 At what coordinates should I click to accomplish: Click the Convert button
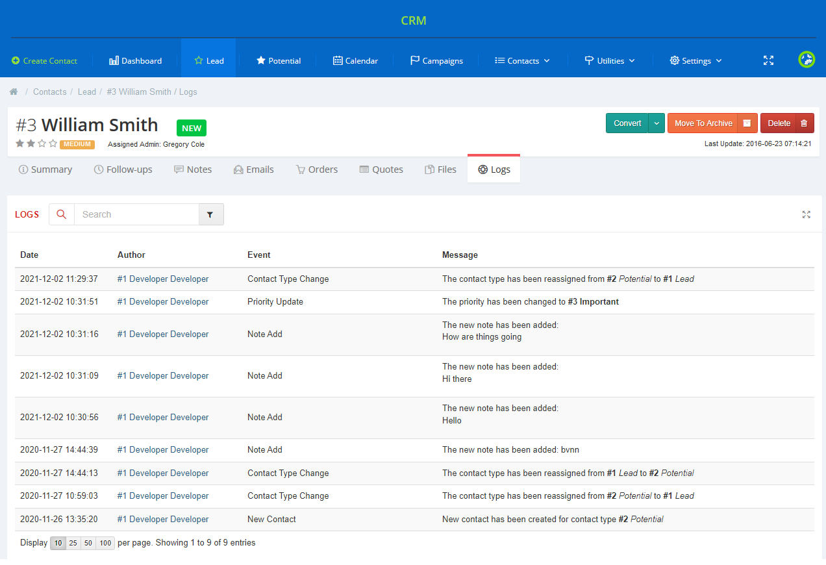pyautogui.click(x=627, y=123)
